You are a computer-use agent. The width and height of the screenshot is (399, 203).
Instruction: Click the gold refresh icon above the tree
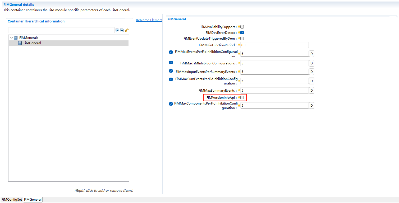tap(127, 30)
